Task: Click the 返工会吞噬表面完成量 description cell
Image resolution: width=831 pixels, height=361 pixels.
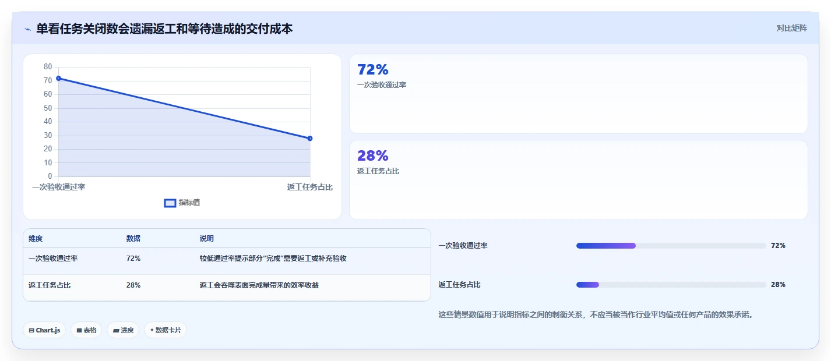Action: pyautogui.click(x=259, y=285)
